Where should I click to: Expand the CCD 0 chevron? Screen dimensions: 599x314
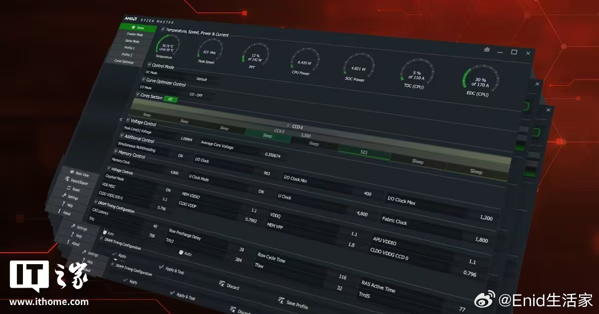coord(288,125)
